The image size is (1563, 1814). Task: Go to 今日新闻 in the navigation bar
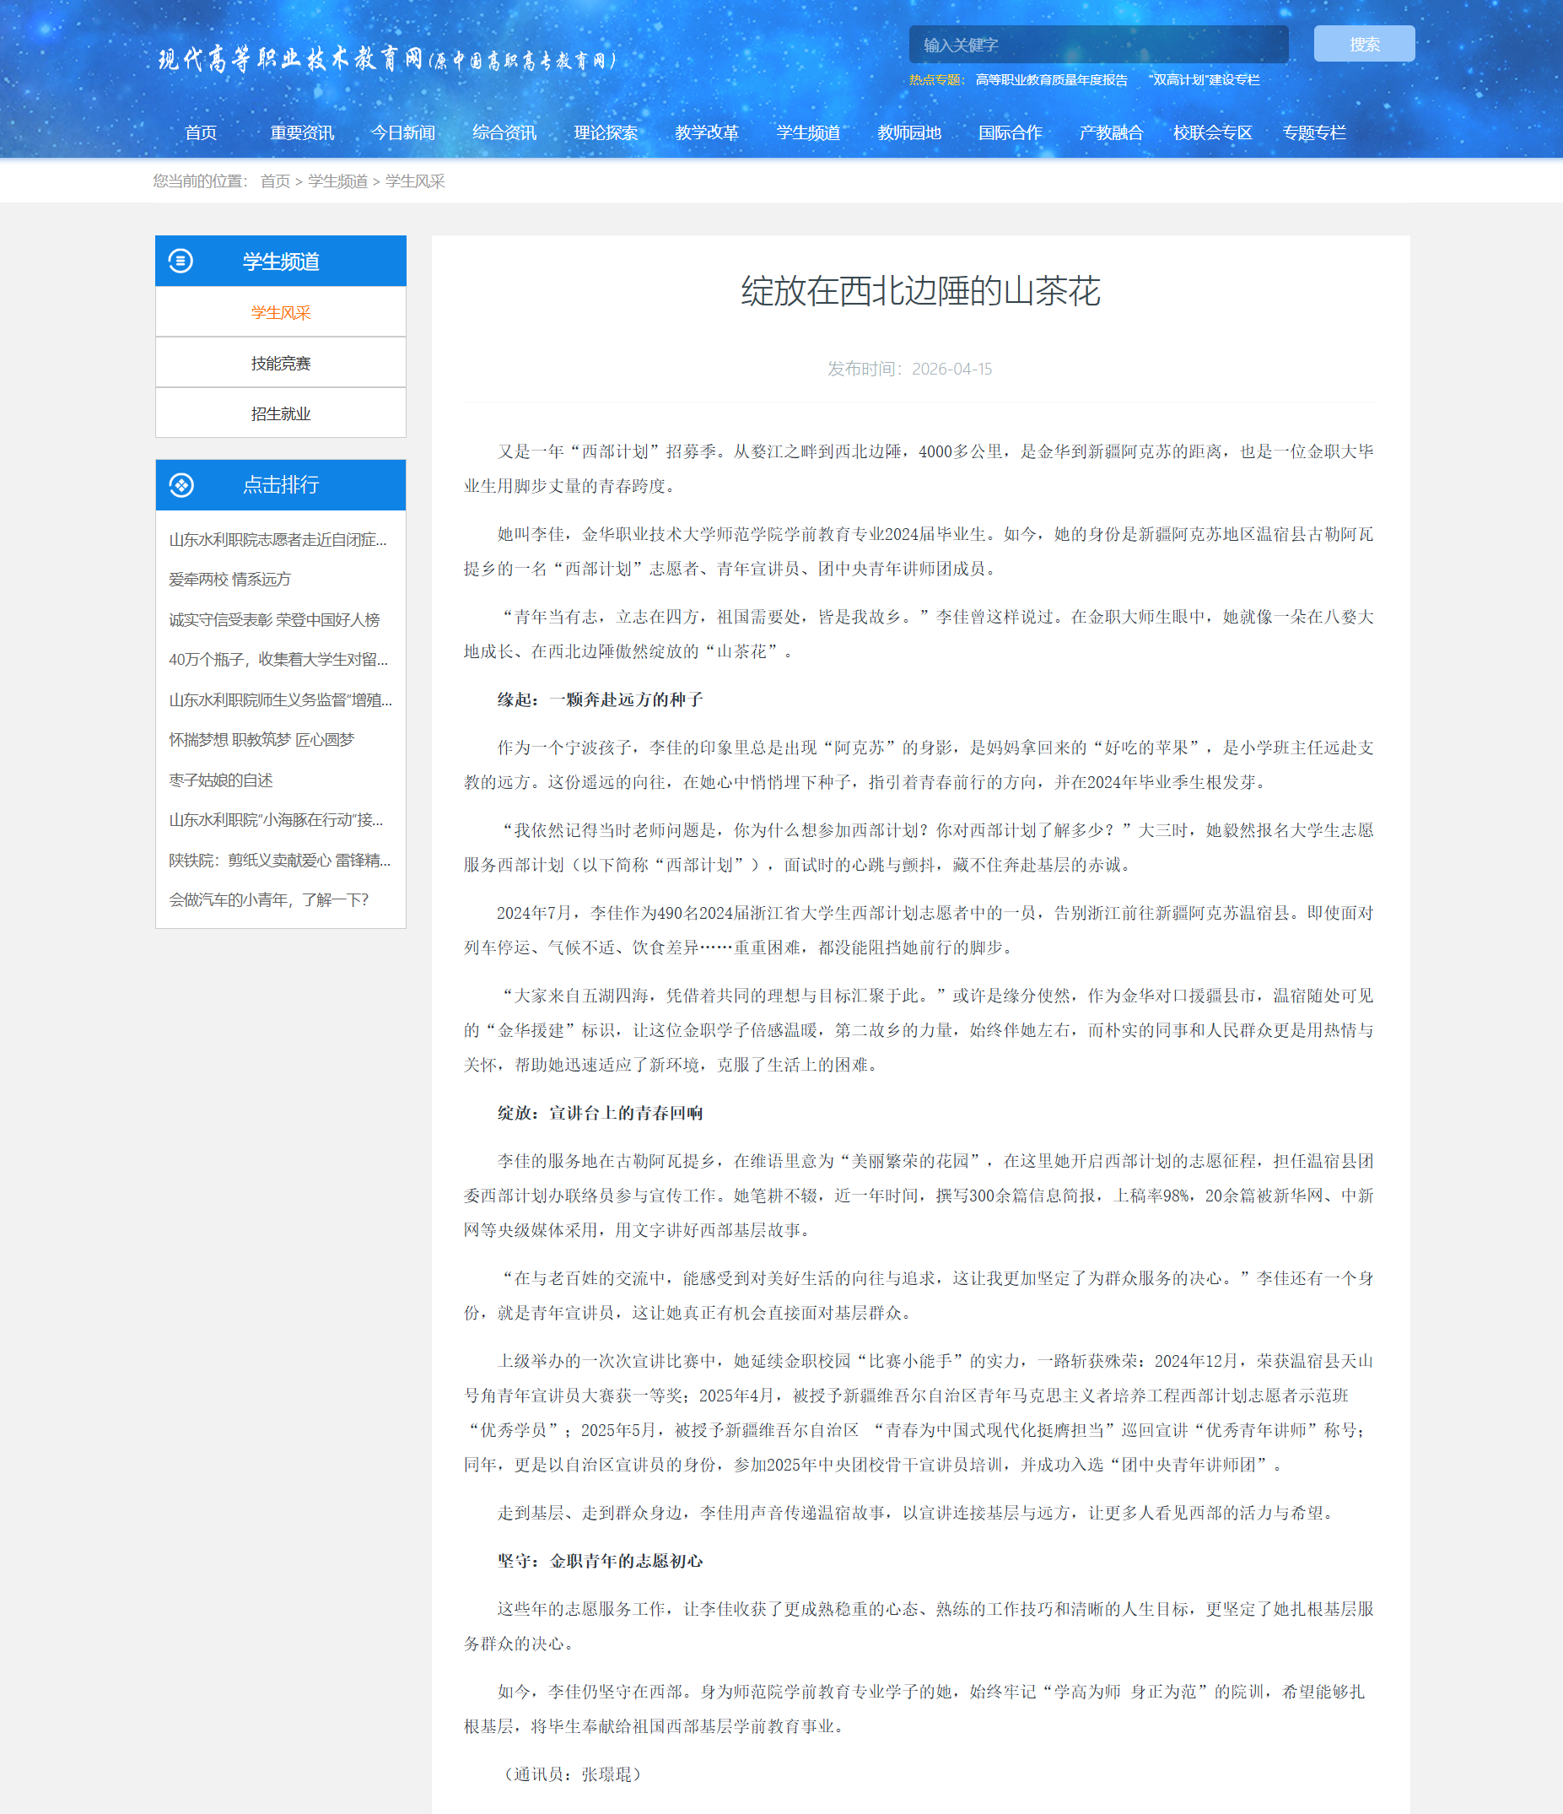coord(402,133)
